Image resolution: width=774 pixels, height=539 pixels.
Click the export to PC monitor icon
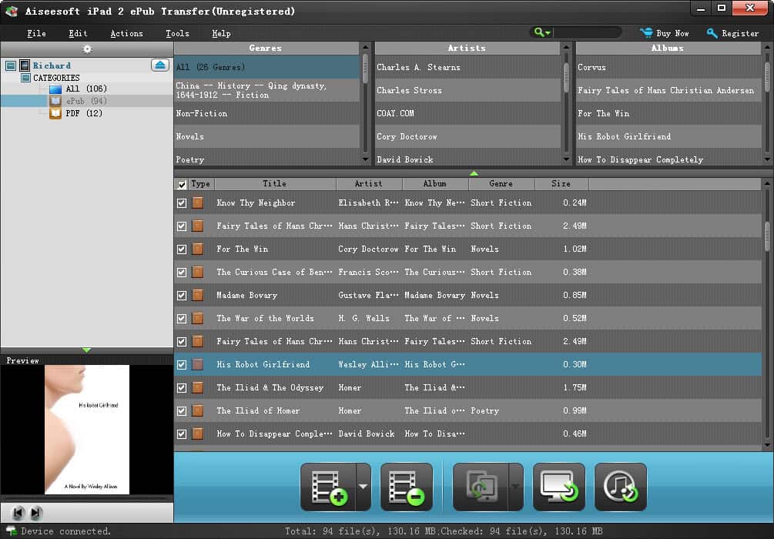click(559, 487)
